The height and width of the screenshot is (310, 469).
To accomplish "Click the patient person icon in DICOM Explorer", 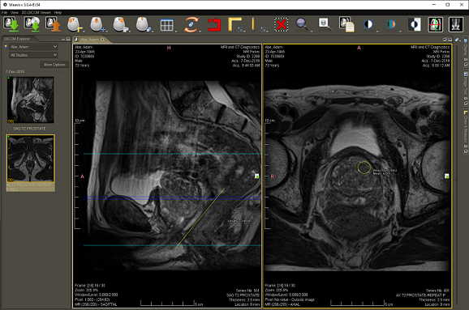I will click(6, 47).
